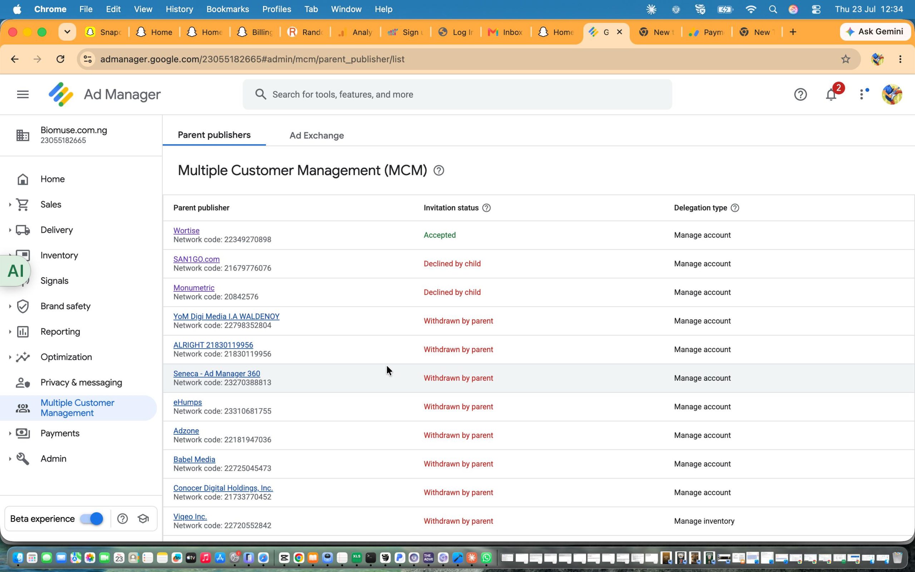Image resolution: width=915 pixels, height=572 pixels.
Task: Click the Invitation status help icon
Action: pos(486,208)
